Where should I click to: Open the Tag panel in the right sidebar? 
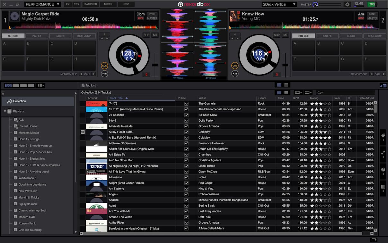pyautogui.click(x=383, y=136)
